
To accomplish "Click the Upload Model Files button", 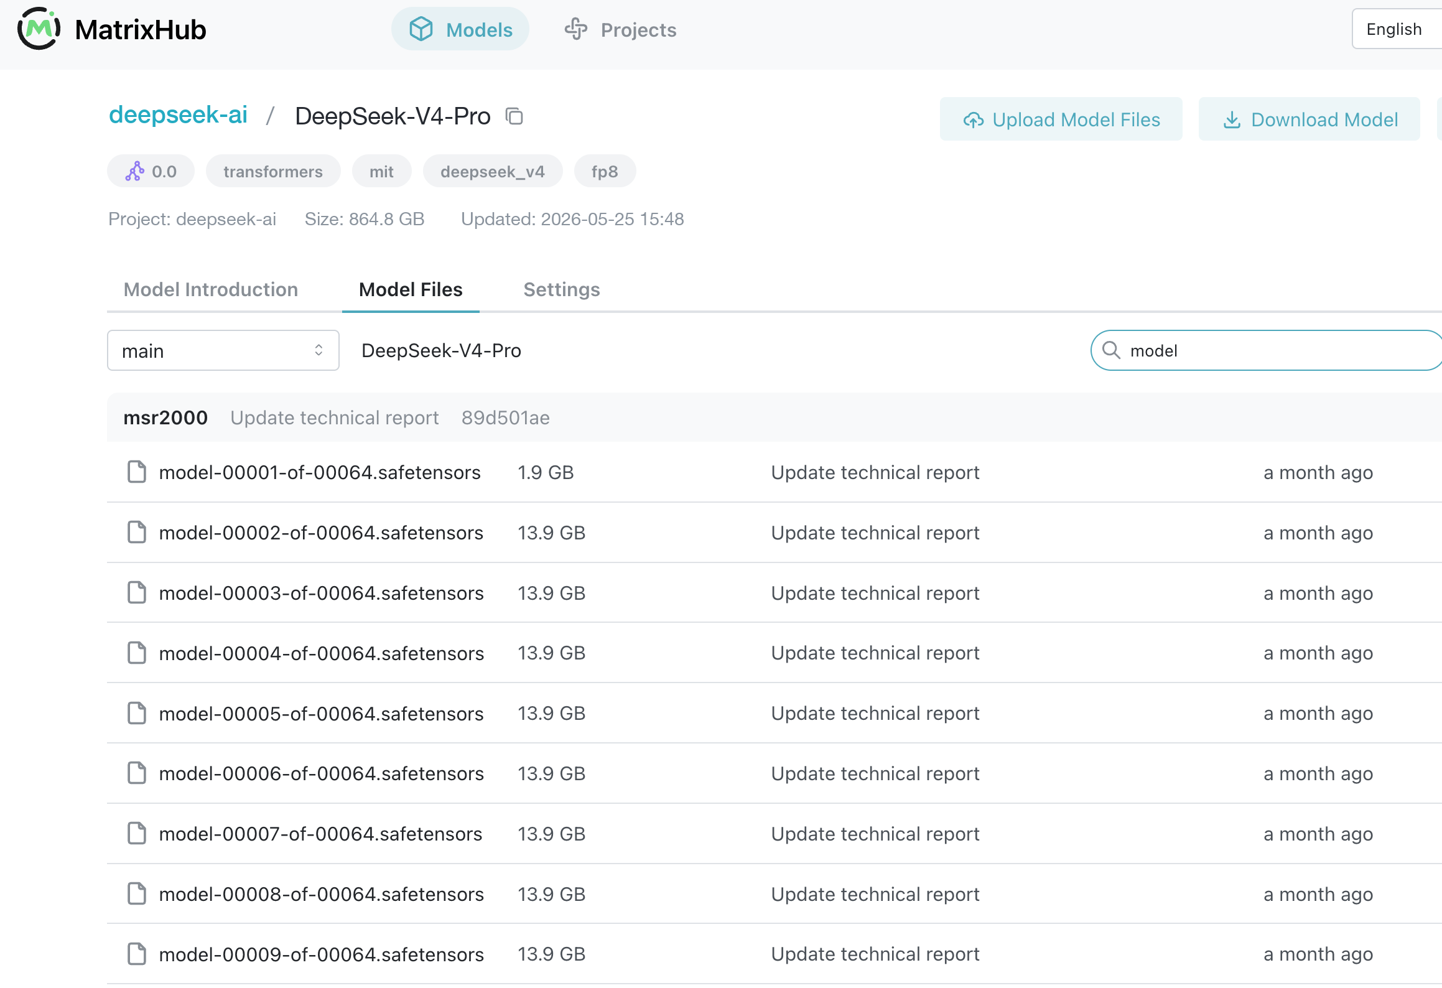I will 1061,119.
